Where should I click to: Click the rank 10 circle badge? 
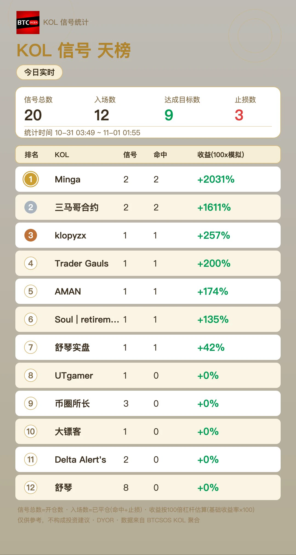click(31, 431)
